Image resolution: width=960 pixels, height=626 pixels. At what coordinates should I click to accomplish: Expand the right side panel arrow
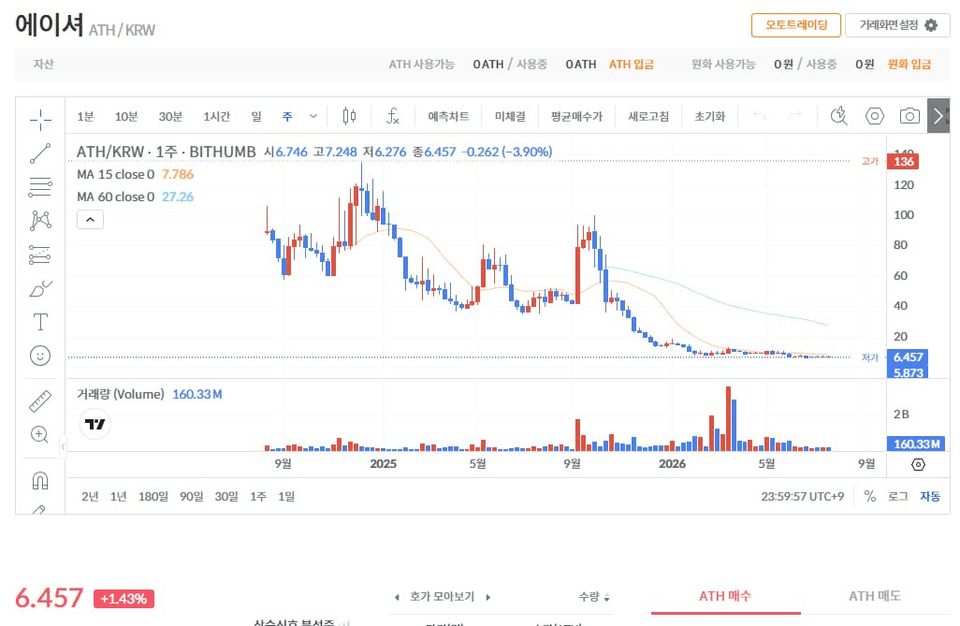point(938,116)
